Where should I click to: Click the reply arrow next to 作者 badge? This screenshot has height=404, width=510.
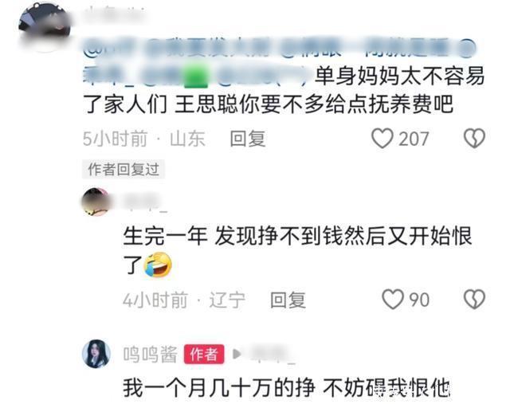coord(237,354)
